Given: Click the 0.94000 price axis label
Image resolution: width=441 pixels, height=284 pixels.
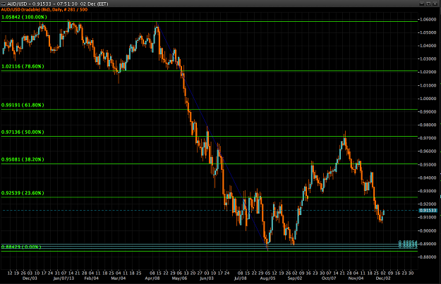Looking at the screenshot, I should pyautogui.click(x=428, y=178).
